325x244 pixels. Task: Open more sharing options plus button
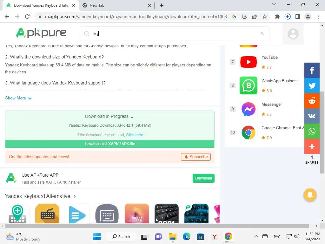pyautogui.click(x=312, y=146)
